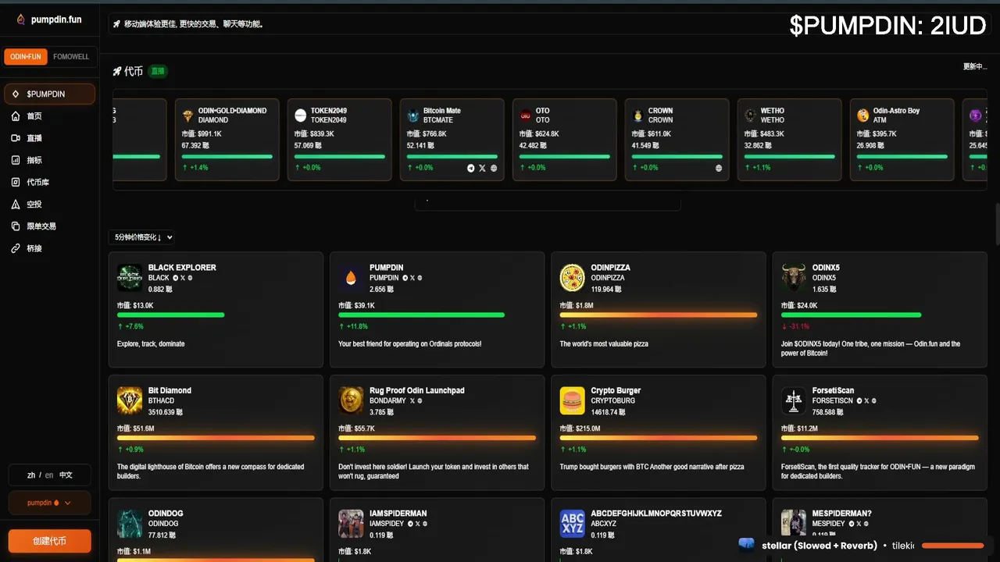1000x562 pixels.
Task: Click the PUMPDIN green progress bar
Action: pos(421,315)
